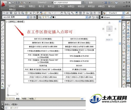Viewport: 131px width, 110px height.
Task: Open the AutoCAD application menu button
Action: point(4,4)
